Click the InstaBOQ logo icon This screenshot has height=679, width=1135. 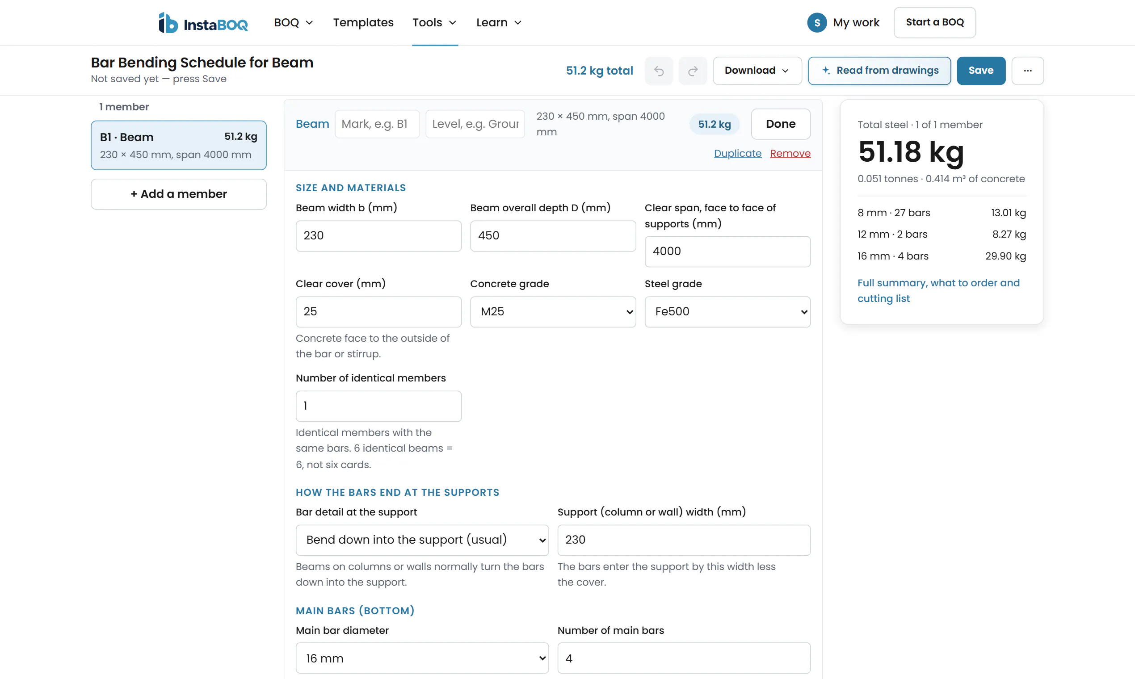coord(168,22)
